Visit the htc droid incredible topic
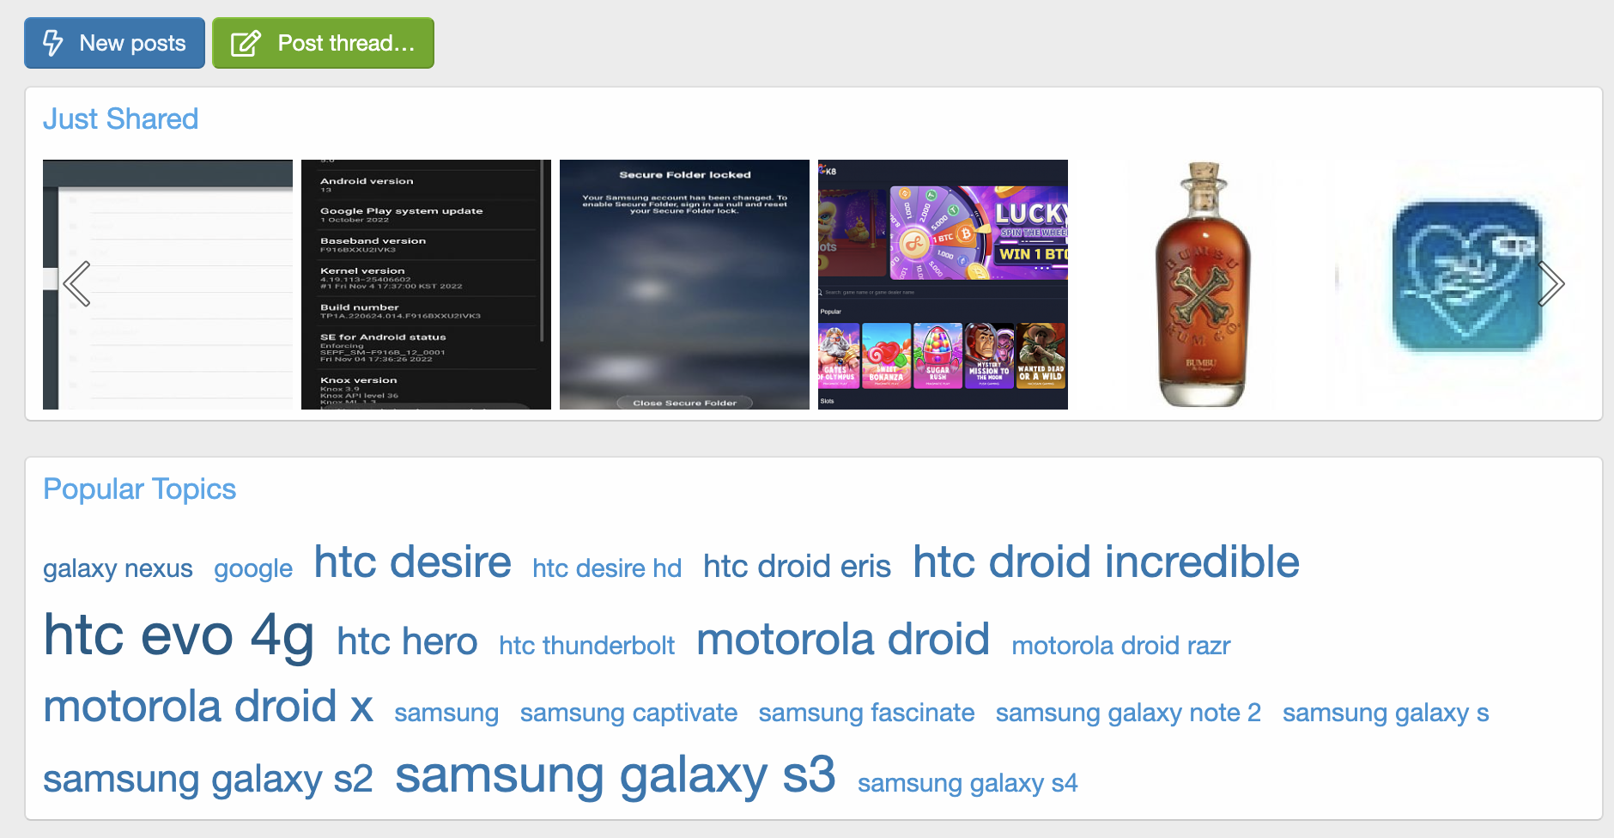 (x=1106, y=562)
